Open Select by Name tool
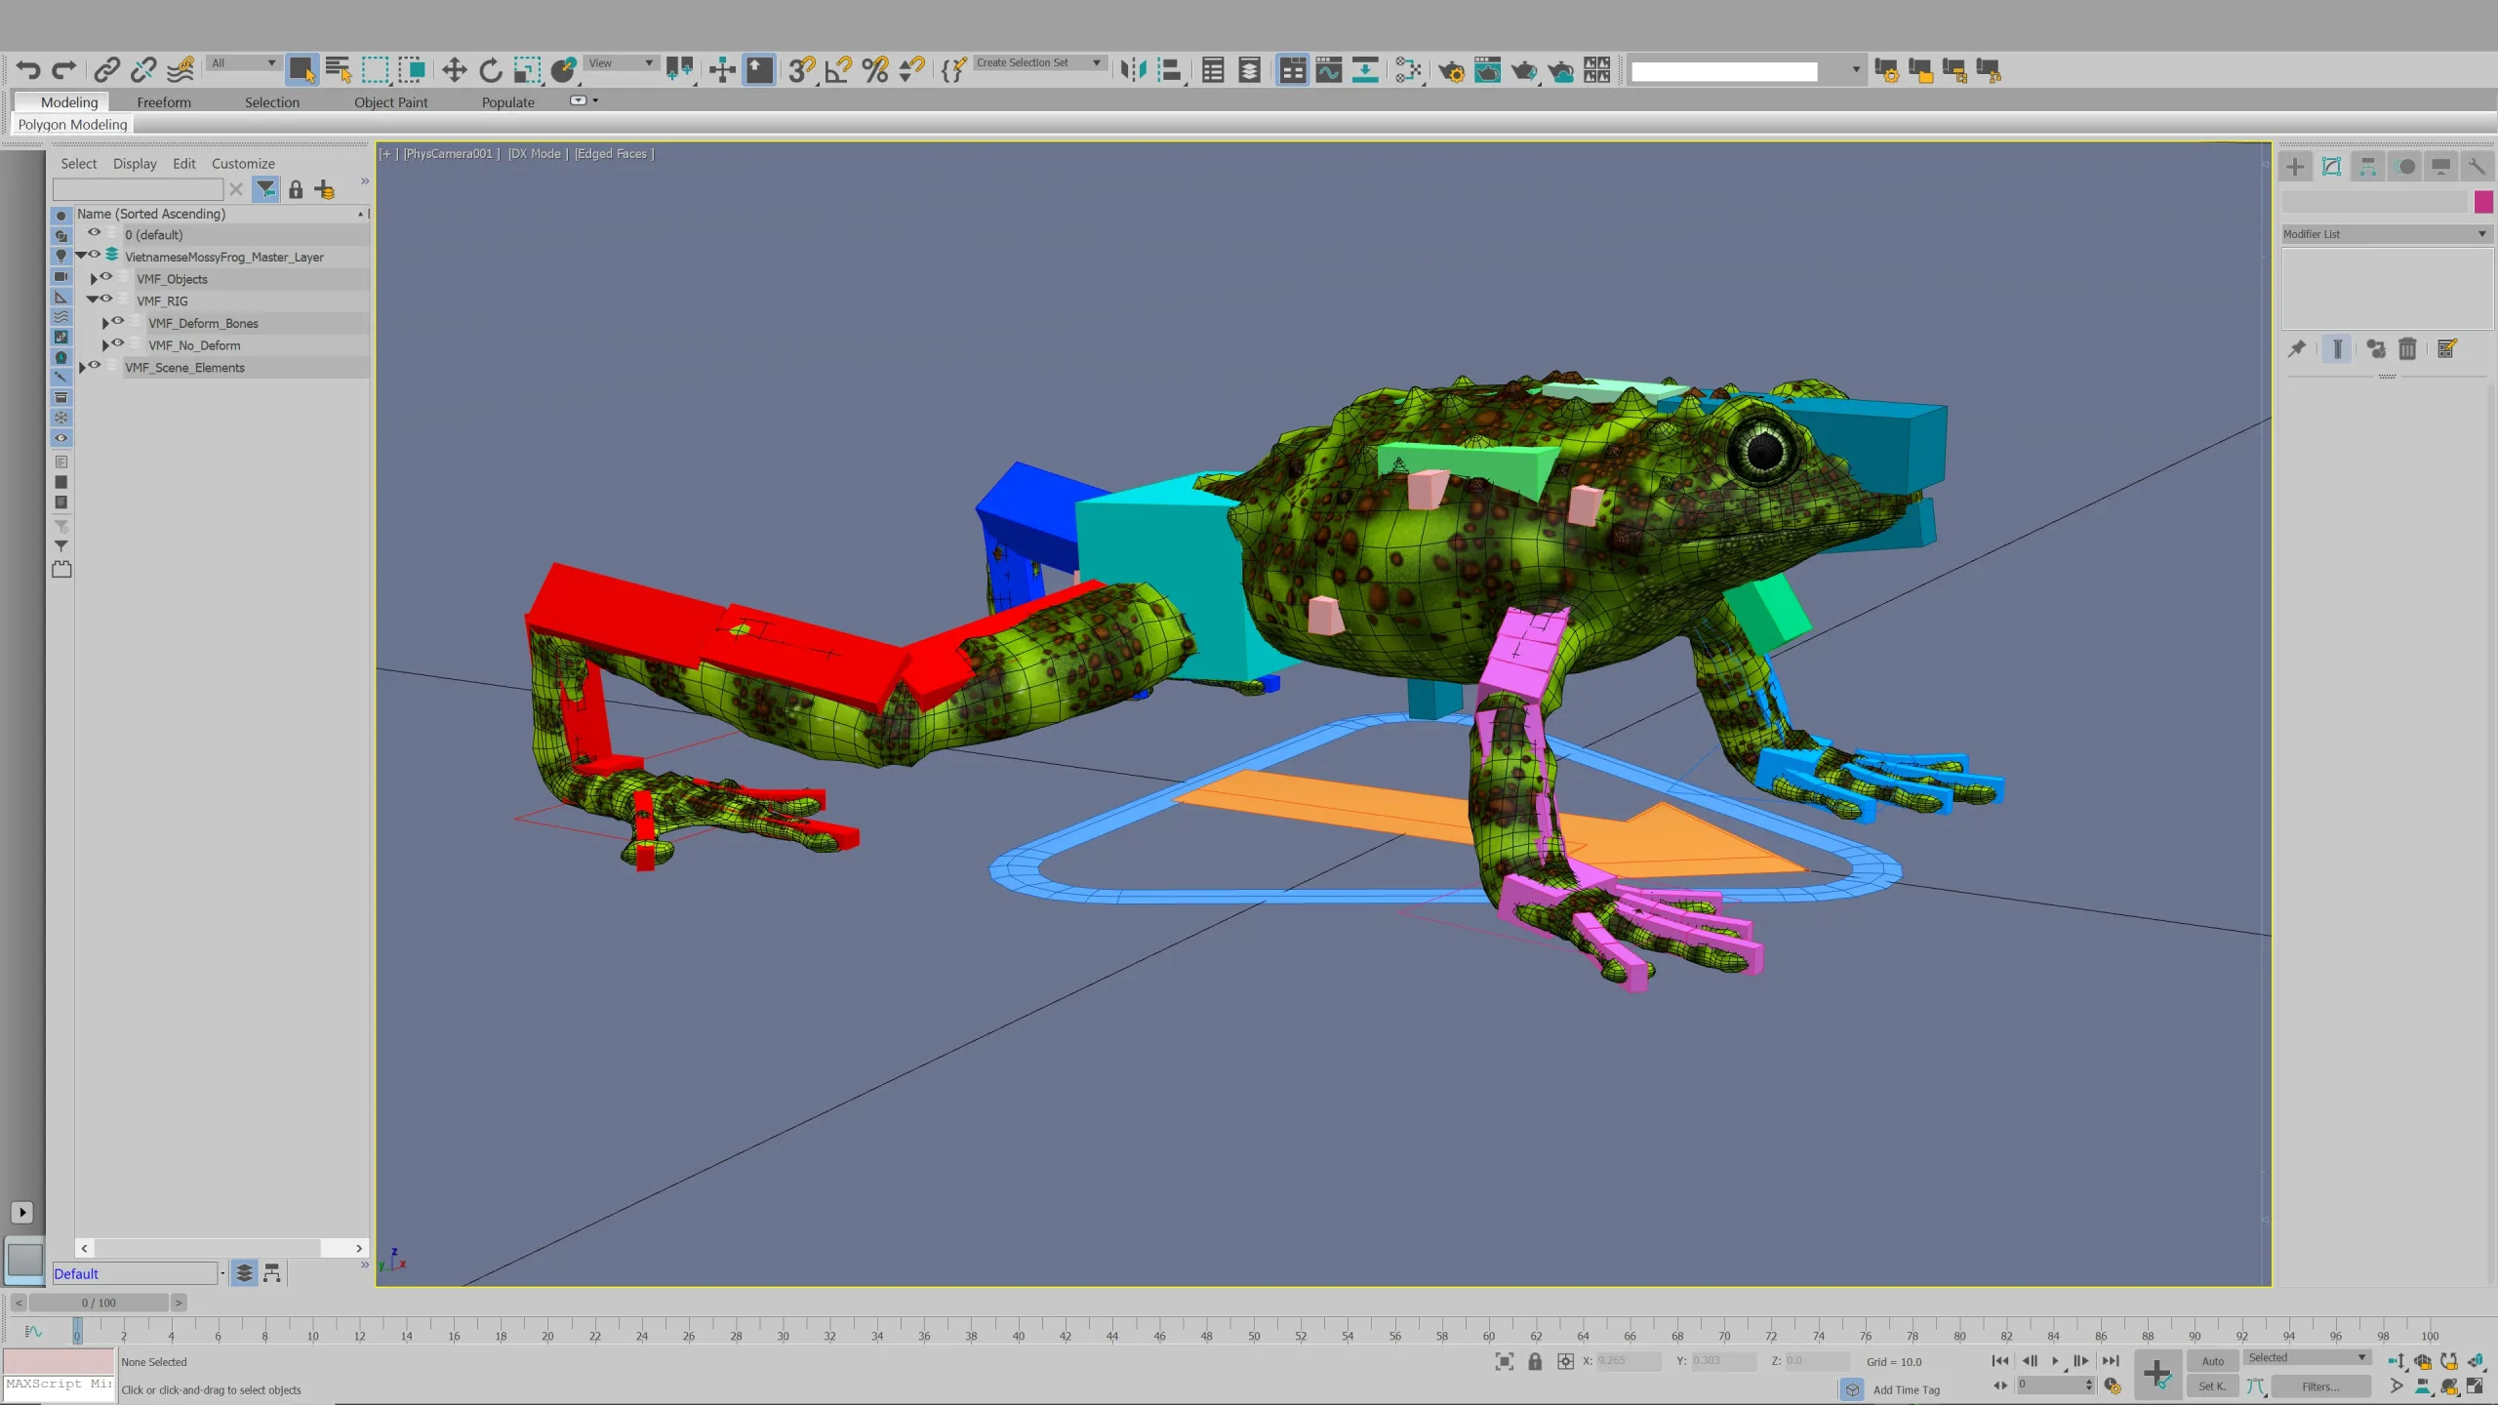This screenshot has width=2498, height=1405. click(339, 70)
